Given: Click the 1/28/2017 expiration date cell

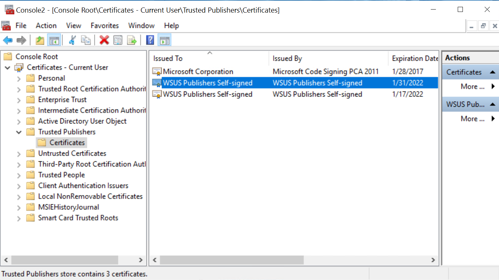Looking at the screenshot, I should (x=408, y=72).
